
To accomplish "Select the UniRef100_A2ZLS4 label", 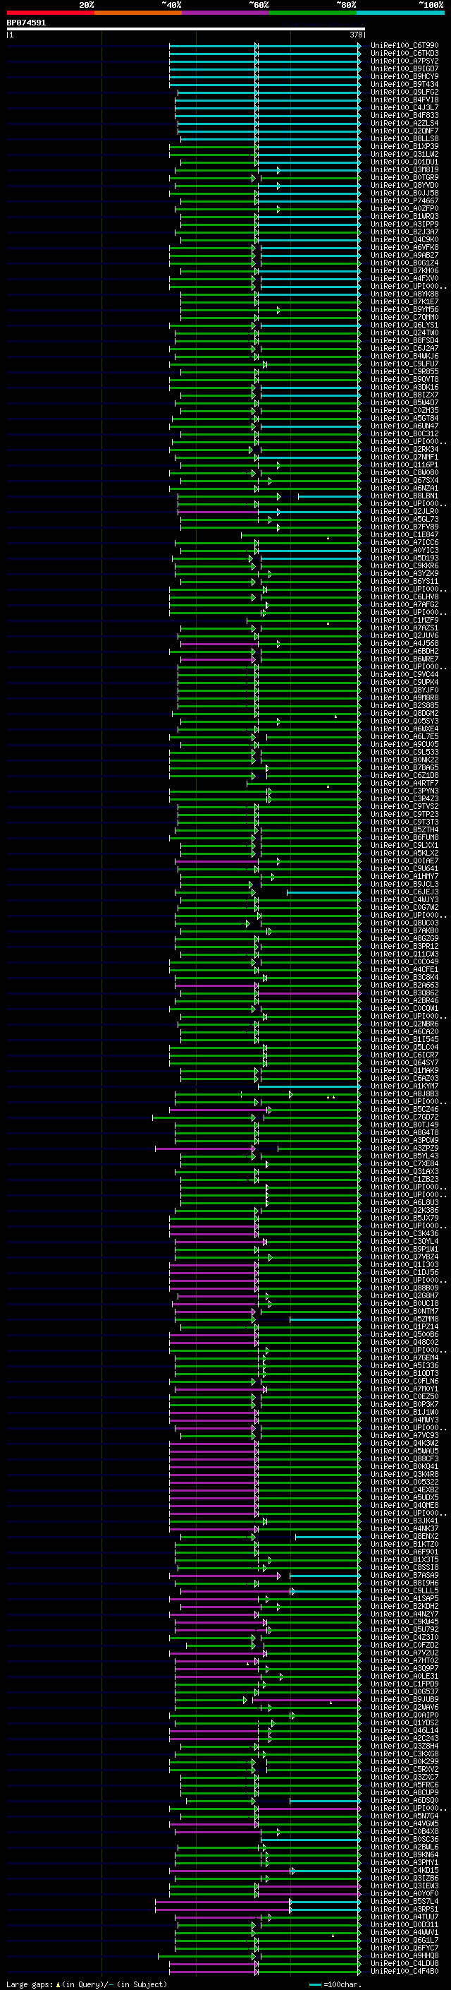I will click(x=404, y=123).
